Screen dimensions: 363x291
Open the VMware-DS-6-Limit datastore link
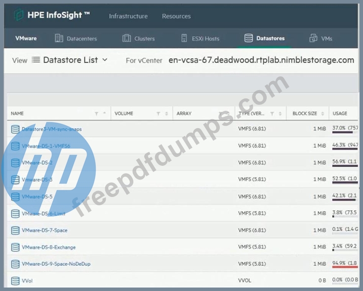(43, 213)
